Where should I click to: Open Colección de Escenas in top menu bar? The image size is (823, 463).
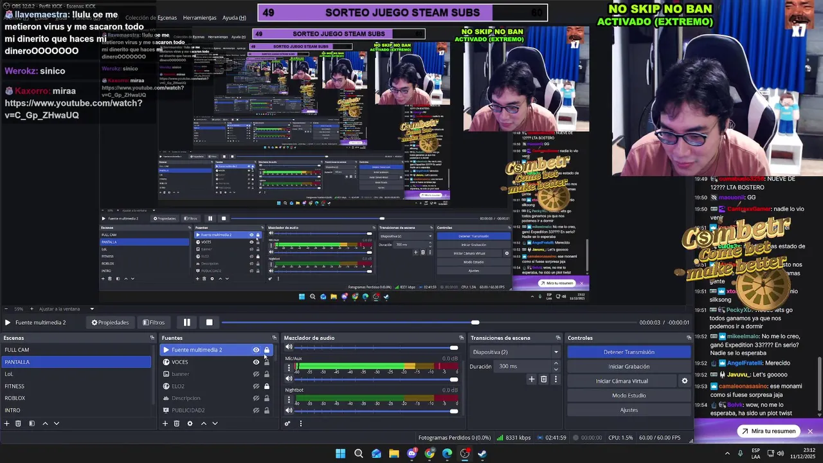(151, 18)
